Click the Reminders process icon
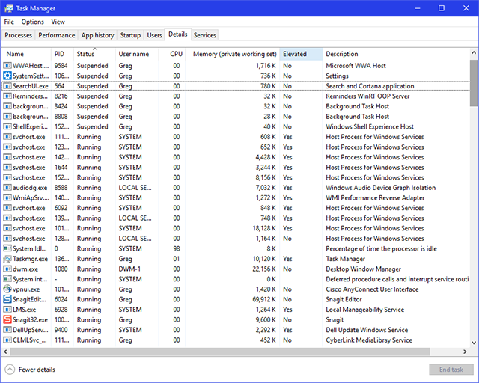Screen dimensions: 479x383 (7, 96)
